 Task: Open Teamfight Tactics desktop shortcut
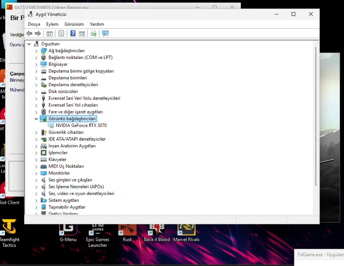tap(9, 233)
